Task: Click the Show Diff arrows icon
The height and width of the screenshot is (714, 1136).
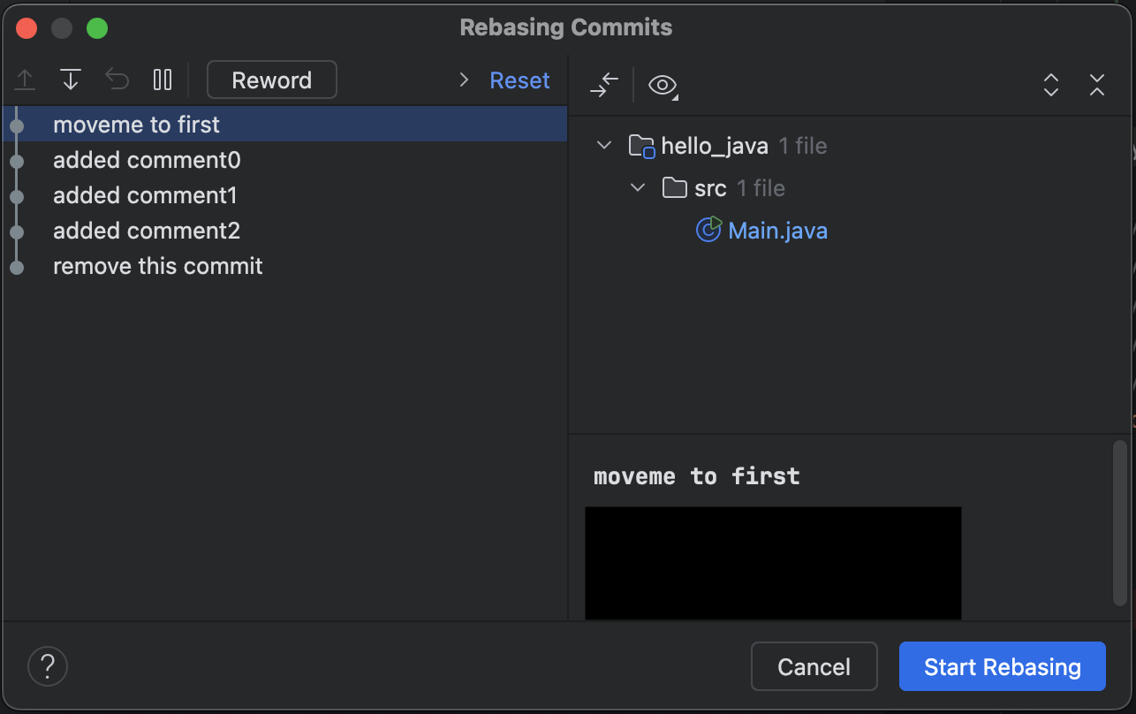Action: tap(604, 85)
